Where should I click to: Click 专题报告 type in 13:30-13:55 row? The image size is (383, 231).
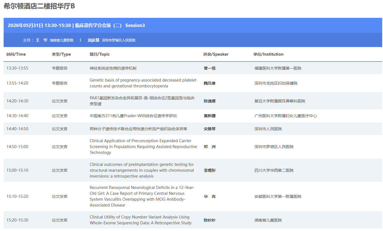[60, 68]
